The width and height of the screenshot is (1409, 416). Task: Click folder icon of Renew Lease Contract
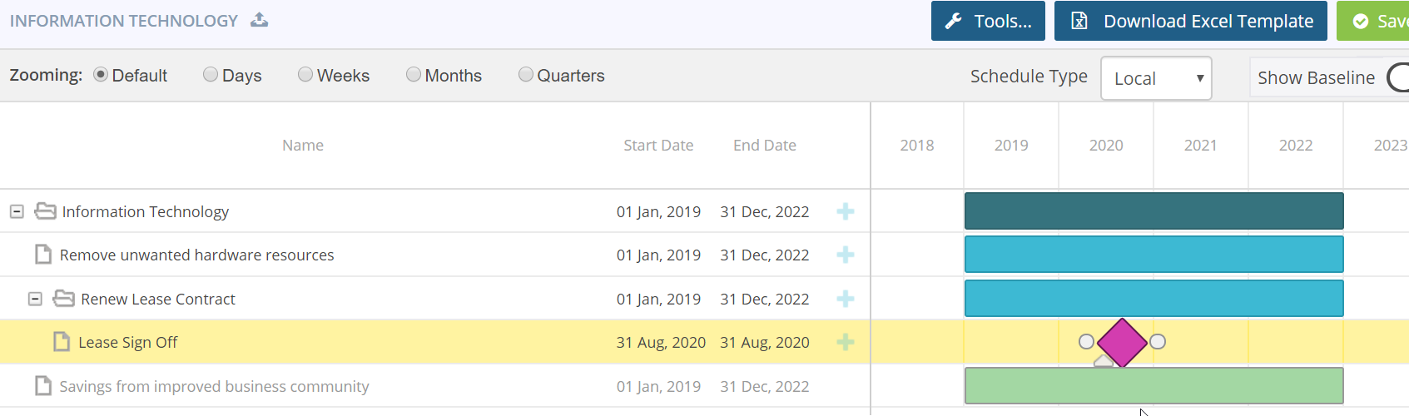tap(64, 298)
